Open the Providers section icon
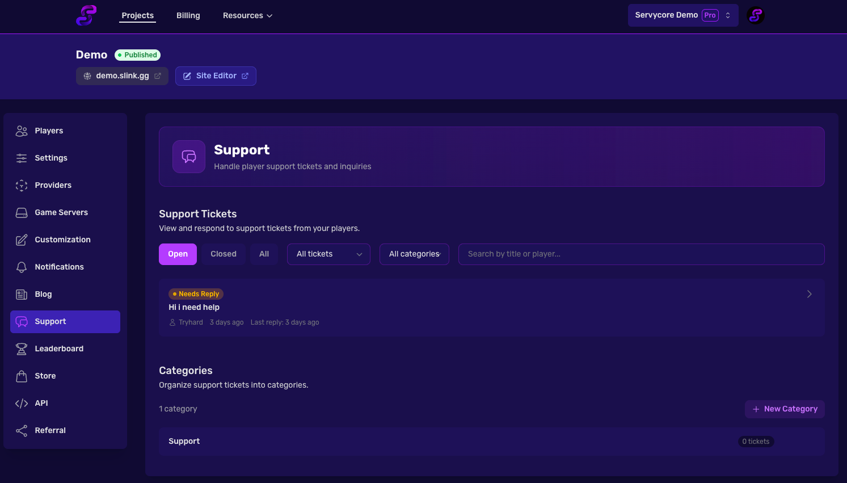This screenshot has height=483, width=847. [x=22, y=185]
